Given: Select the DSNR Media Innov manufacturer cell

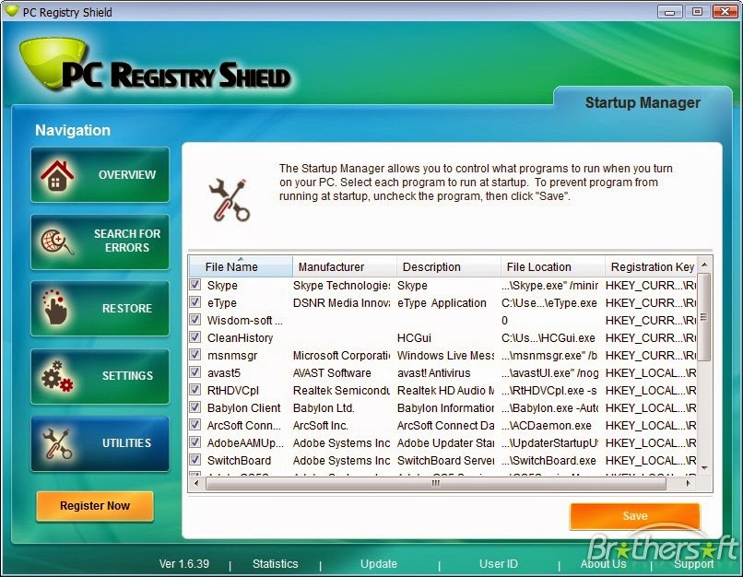Looking at the screenshot, I should (x=341, y=302).
